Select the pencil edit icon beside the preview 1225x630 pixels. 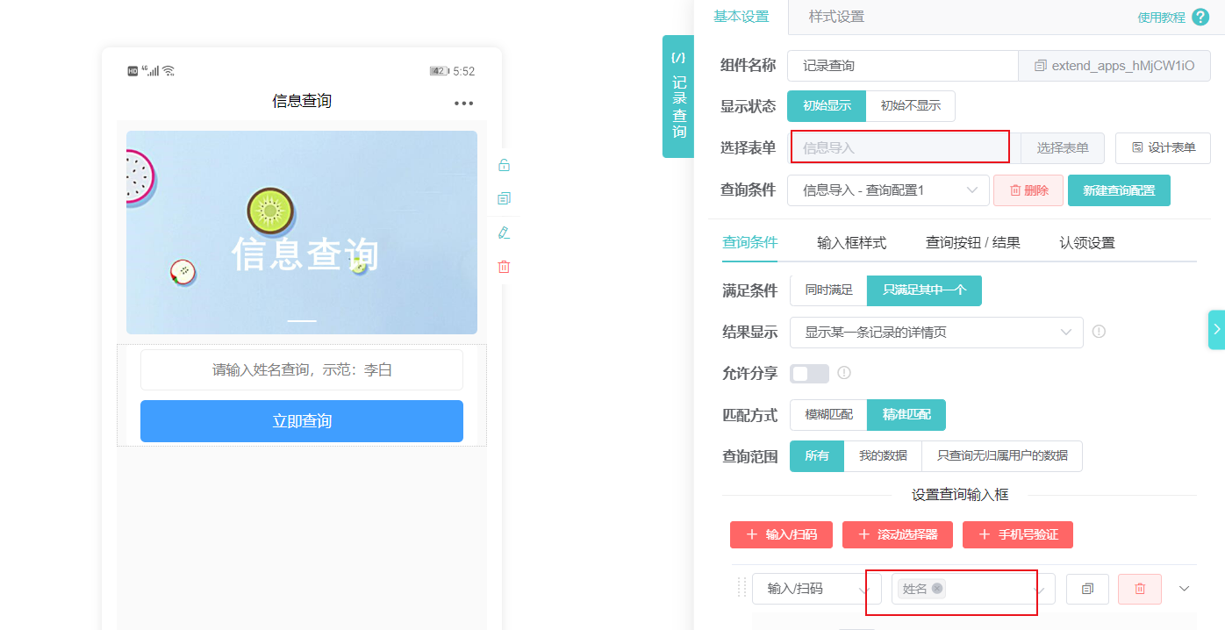tap(503, 232)
